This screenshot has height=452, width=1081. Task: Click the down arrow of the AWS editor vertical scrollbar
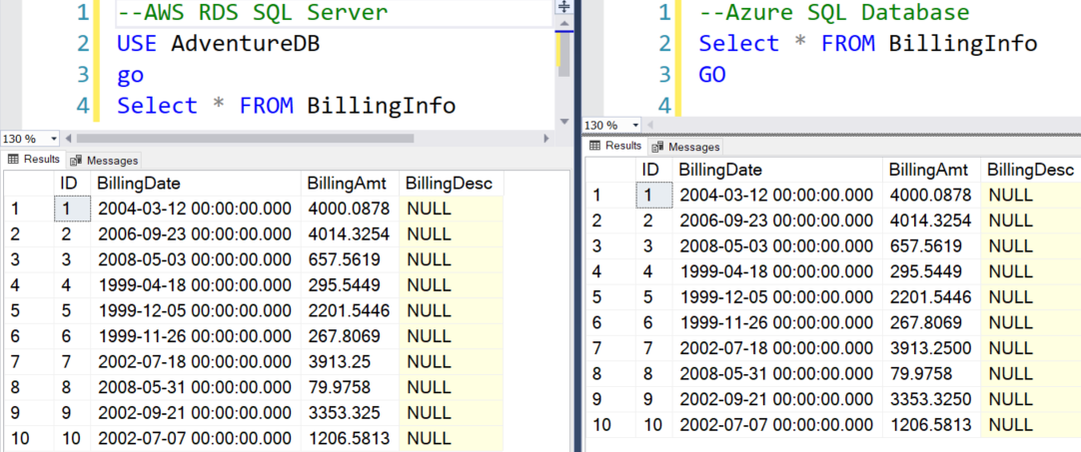563,122
